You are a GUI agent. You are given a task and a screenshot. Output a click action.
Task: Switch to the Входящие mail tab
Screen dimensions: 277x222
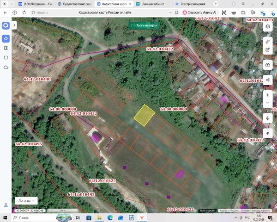pos(36,4)
